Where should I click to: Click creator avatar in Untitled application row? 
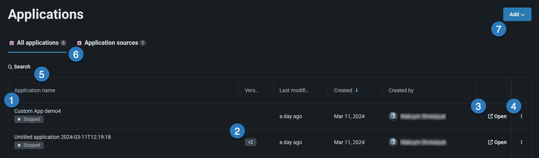coord(393,142)
